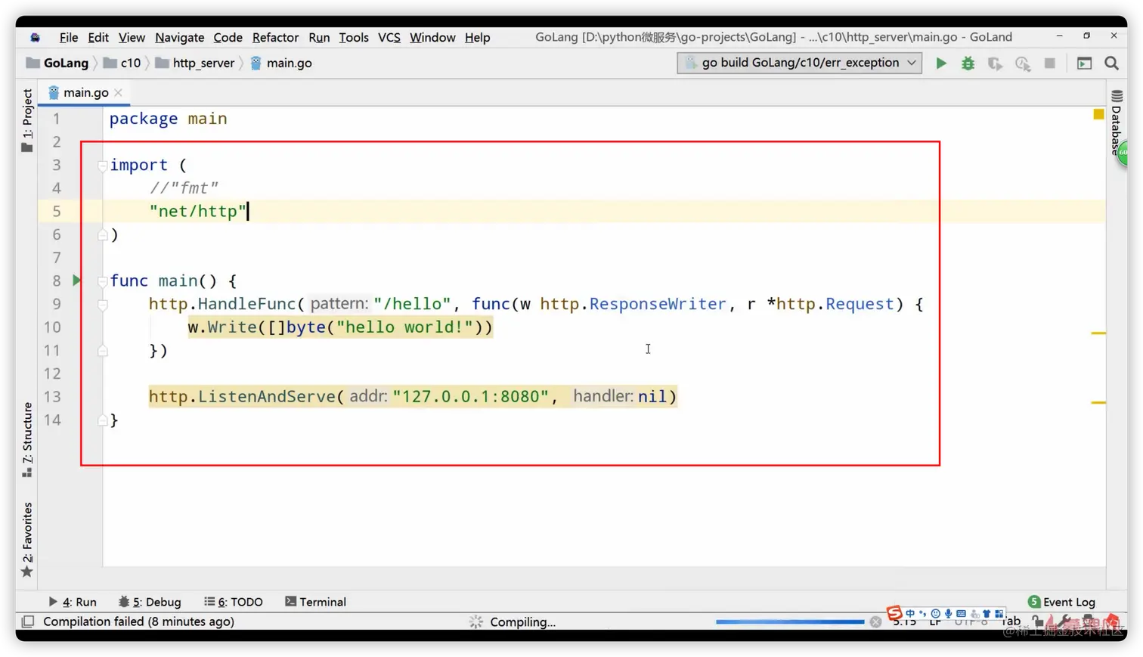Viewport: 1143px width, 657px height.
Task: Open the Help menu
Action: pyautogui.click(x=477, y=37)
